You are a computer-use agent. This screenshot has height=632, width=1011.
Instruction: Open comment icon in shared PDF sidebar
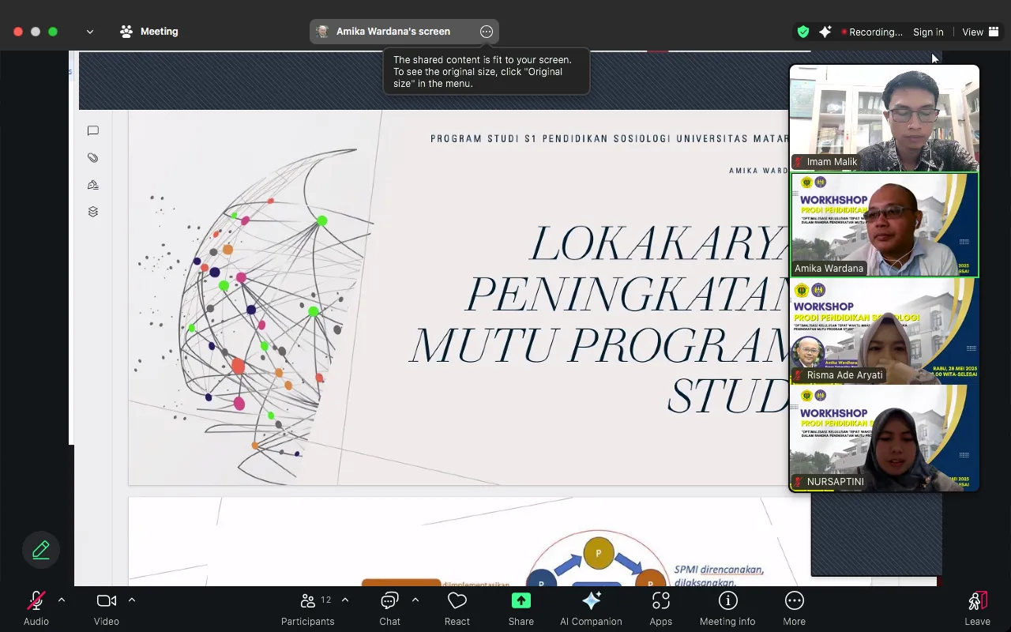93,131
